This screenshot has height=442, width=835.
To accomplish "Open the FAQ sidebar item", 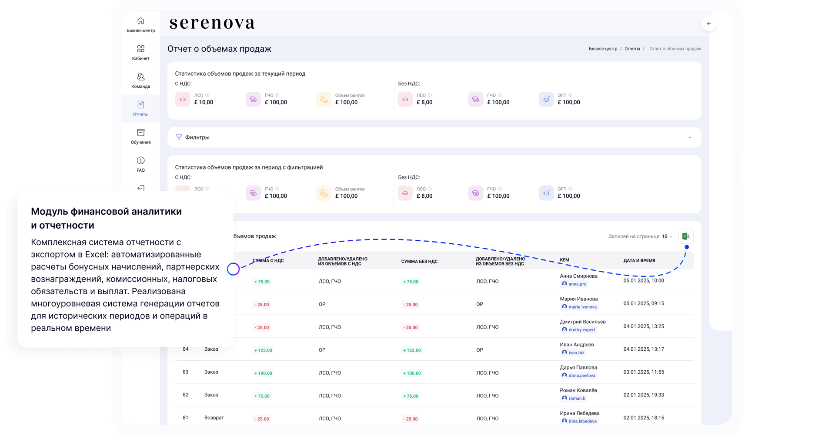I will click(x=140, y=165).
